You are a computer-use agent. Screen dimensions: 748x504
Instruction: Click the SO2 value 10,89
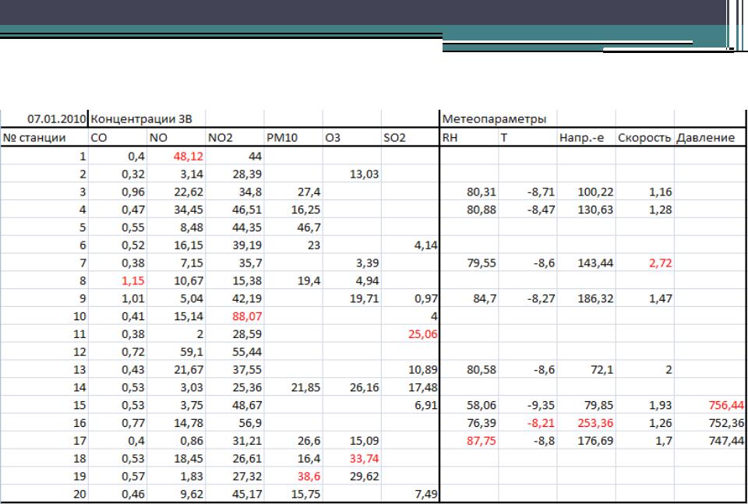tap(422, 370)
